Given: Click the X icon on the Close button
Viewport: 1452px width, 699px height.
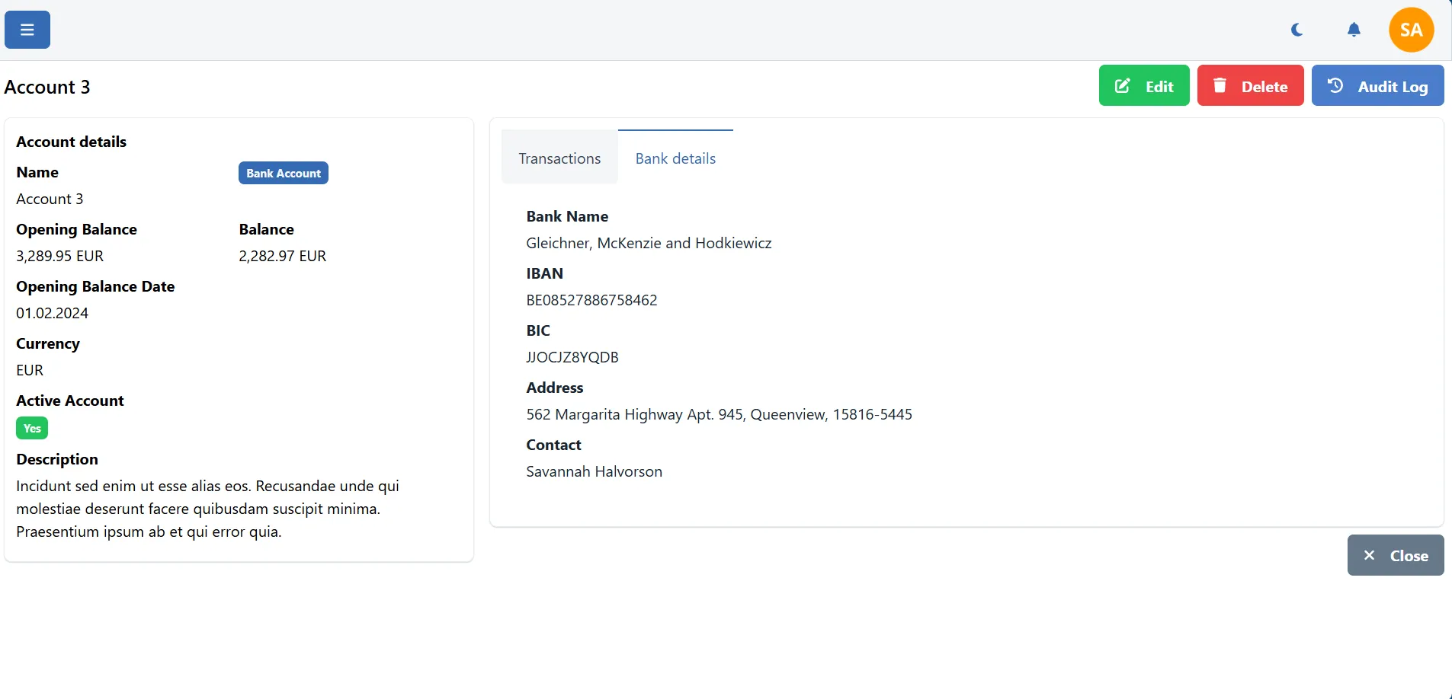Looking at the screenshot, I should [1370, 555].
